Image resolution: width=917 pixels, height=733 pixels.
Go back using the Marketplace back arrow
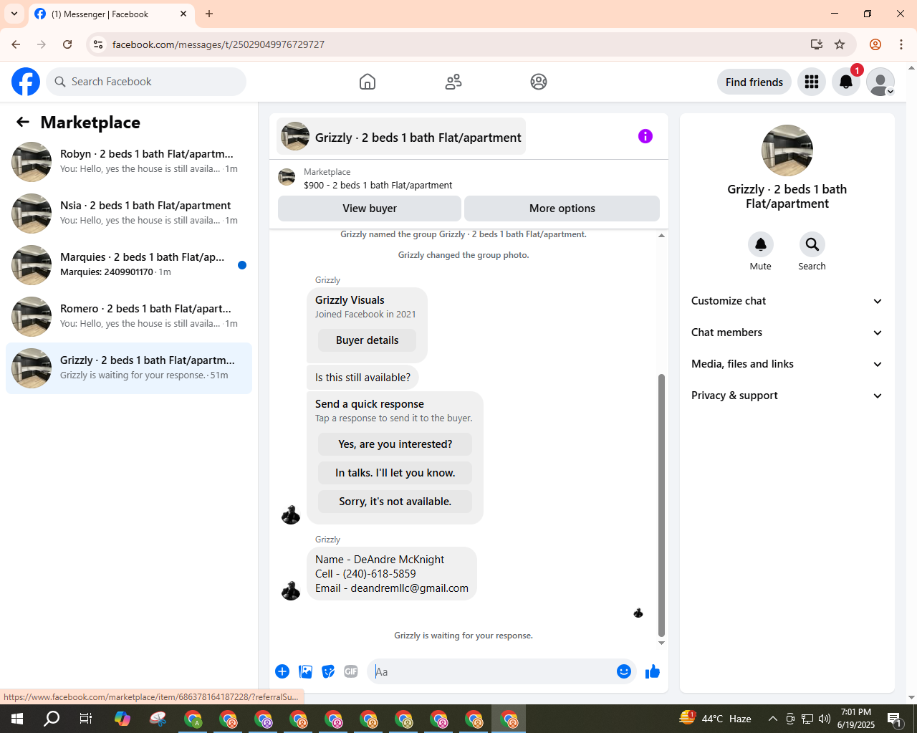click(23, 122)
